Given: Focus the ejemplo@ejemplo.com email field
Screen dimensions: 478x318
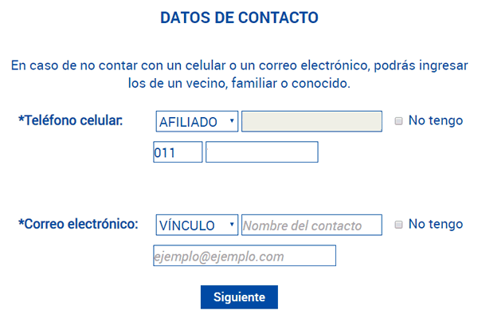Looking at the screenshot, I should click(245, 256).
